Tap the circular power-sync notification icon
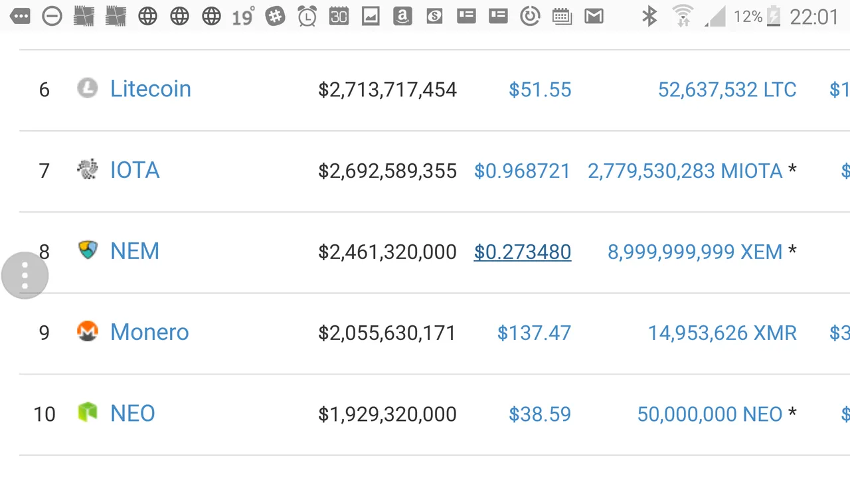The image size is (850, 478). (x=530, y=16)
